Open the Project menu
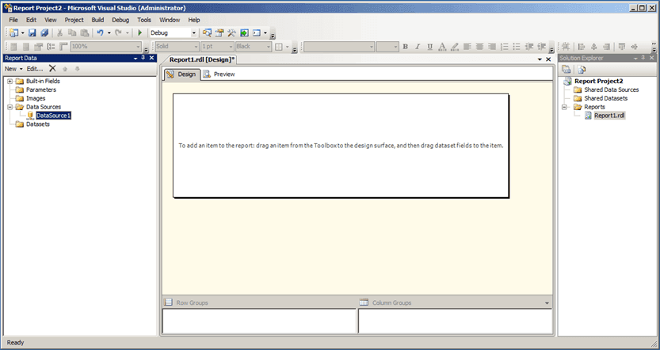 click(74, 20)
